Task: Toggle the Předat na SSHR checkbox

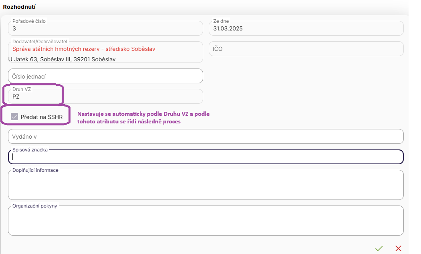Action: tap(14, 117)
